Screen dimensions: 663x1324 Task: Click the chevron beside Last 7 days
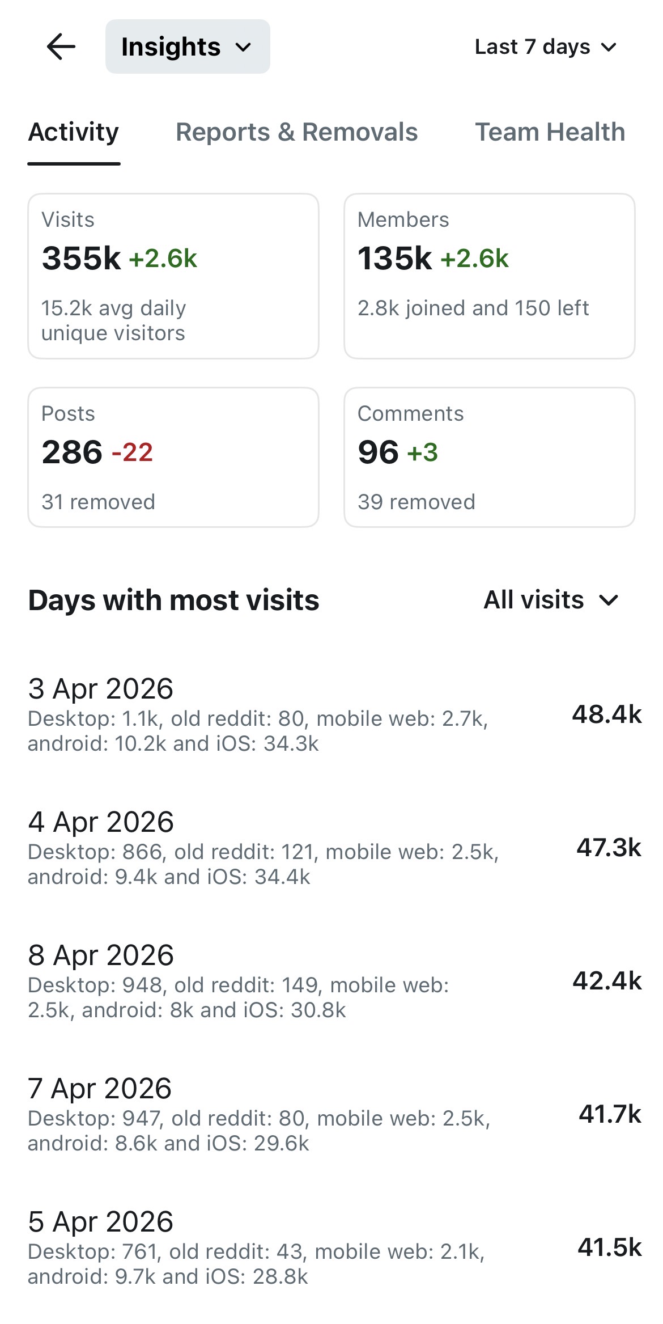pos(609,47)
